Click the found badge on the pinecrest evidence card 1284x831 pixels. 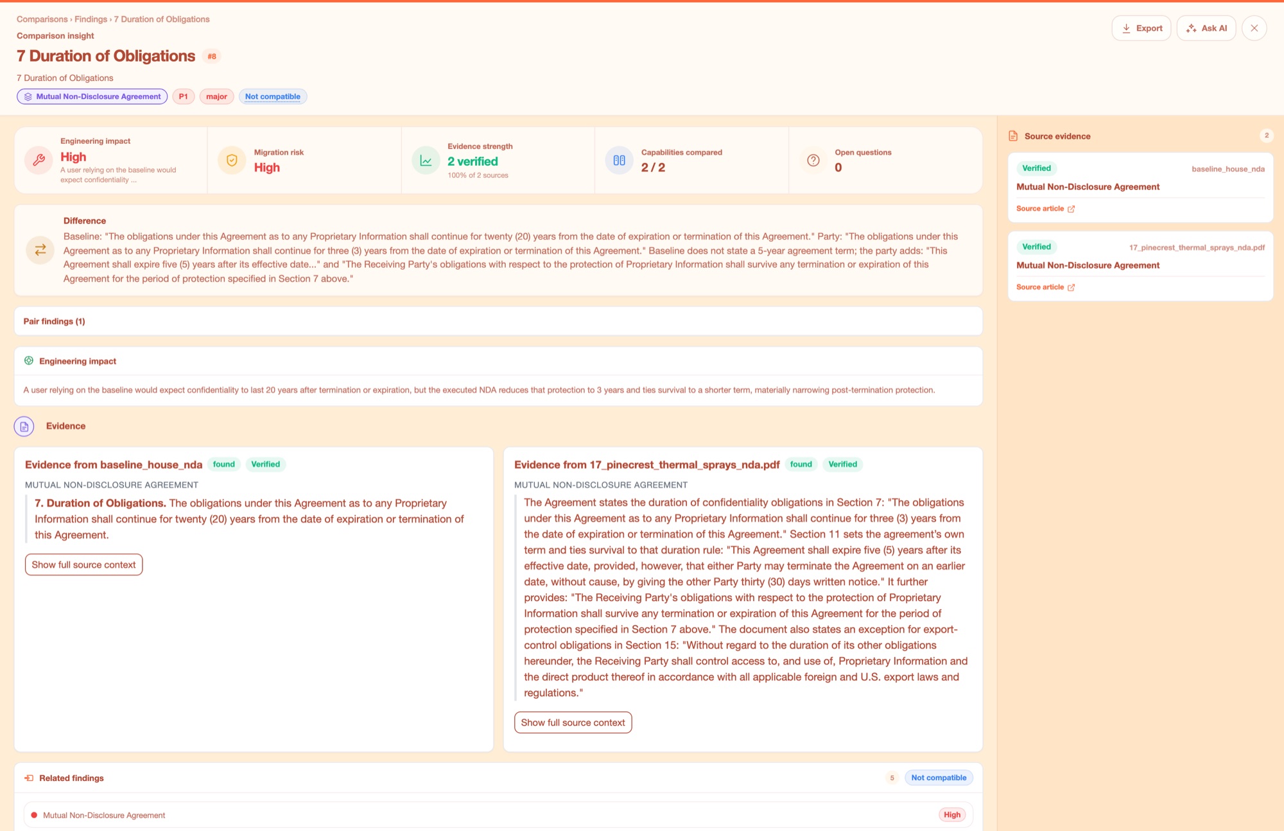click(801, 464)
